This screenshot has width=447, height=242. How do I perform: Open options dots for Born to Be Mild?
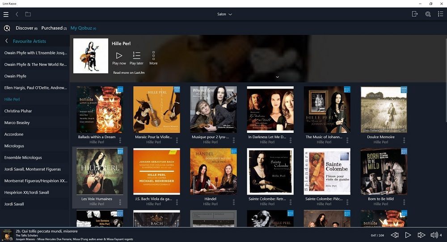click(404, 202)
